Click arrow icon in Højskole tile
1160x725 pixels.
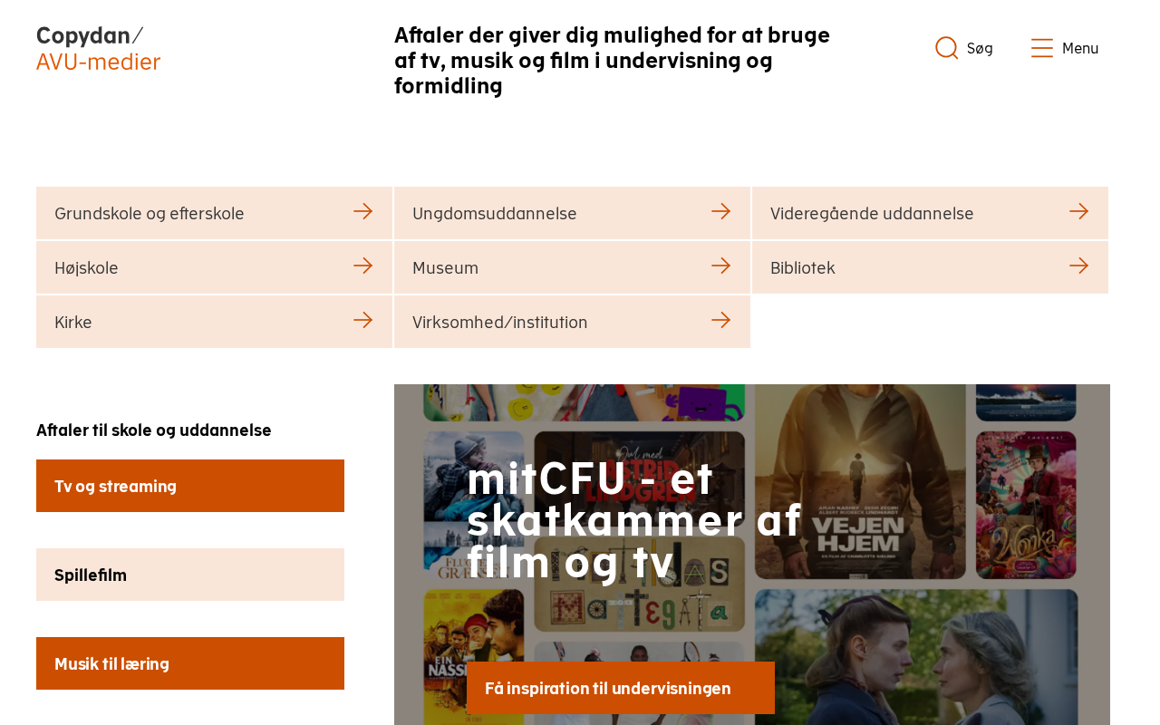coord(362,266)
